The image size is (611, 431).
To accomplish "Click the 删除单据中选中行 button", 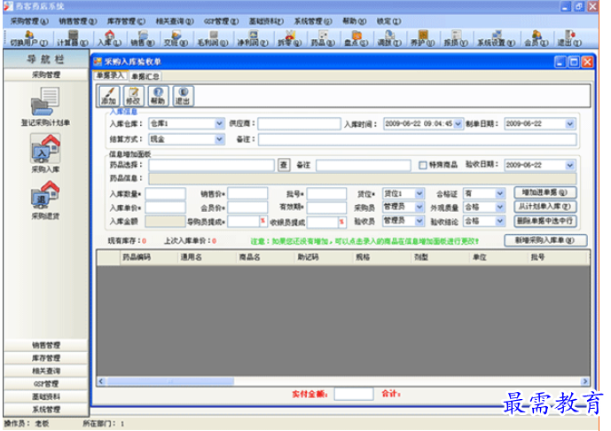I will [x=544, y=221].
